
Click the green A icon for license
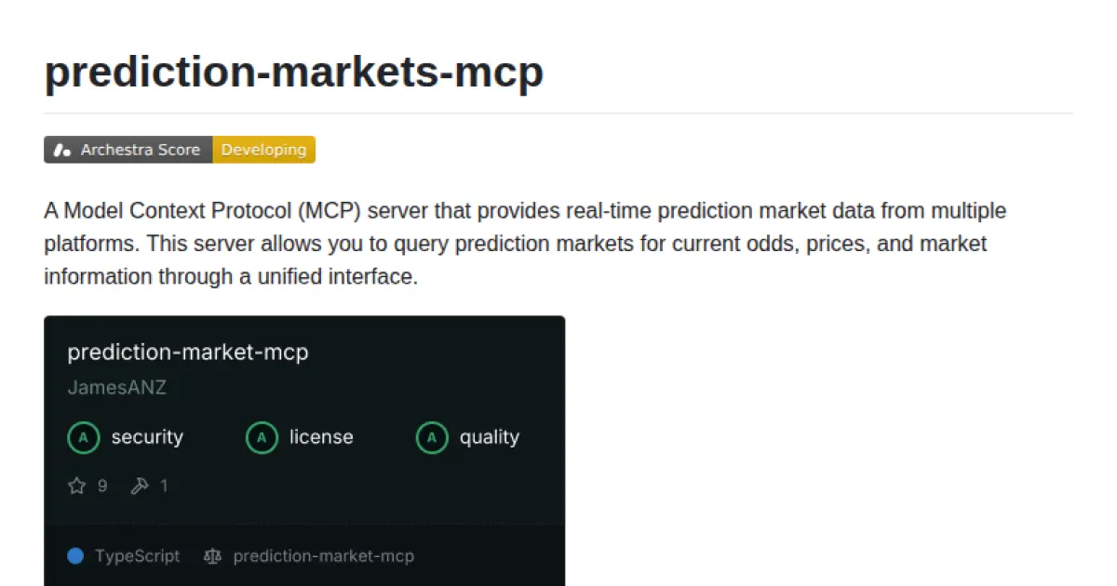pyautogui.click(x=262, y=437)
